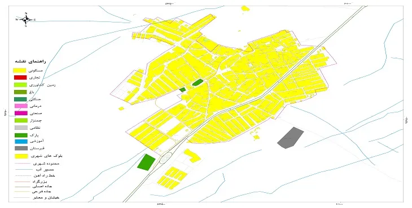
Task: Click the درمانی legend label
Action: click(36, 106)
